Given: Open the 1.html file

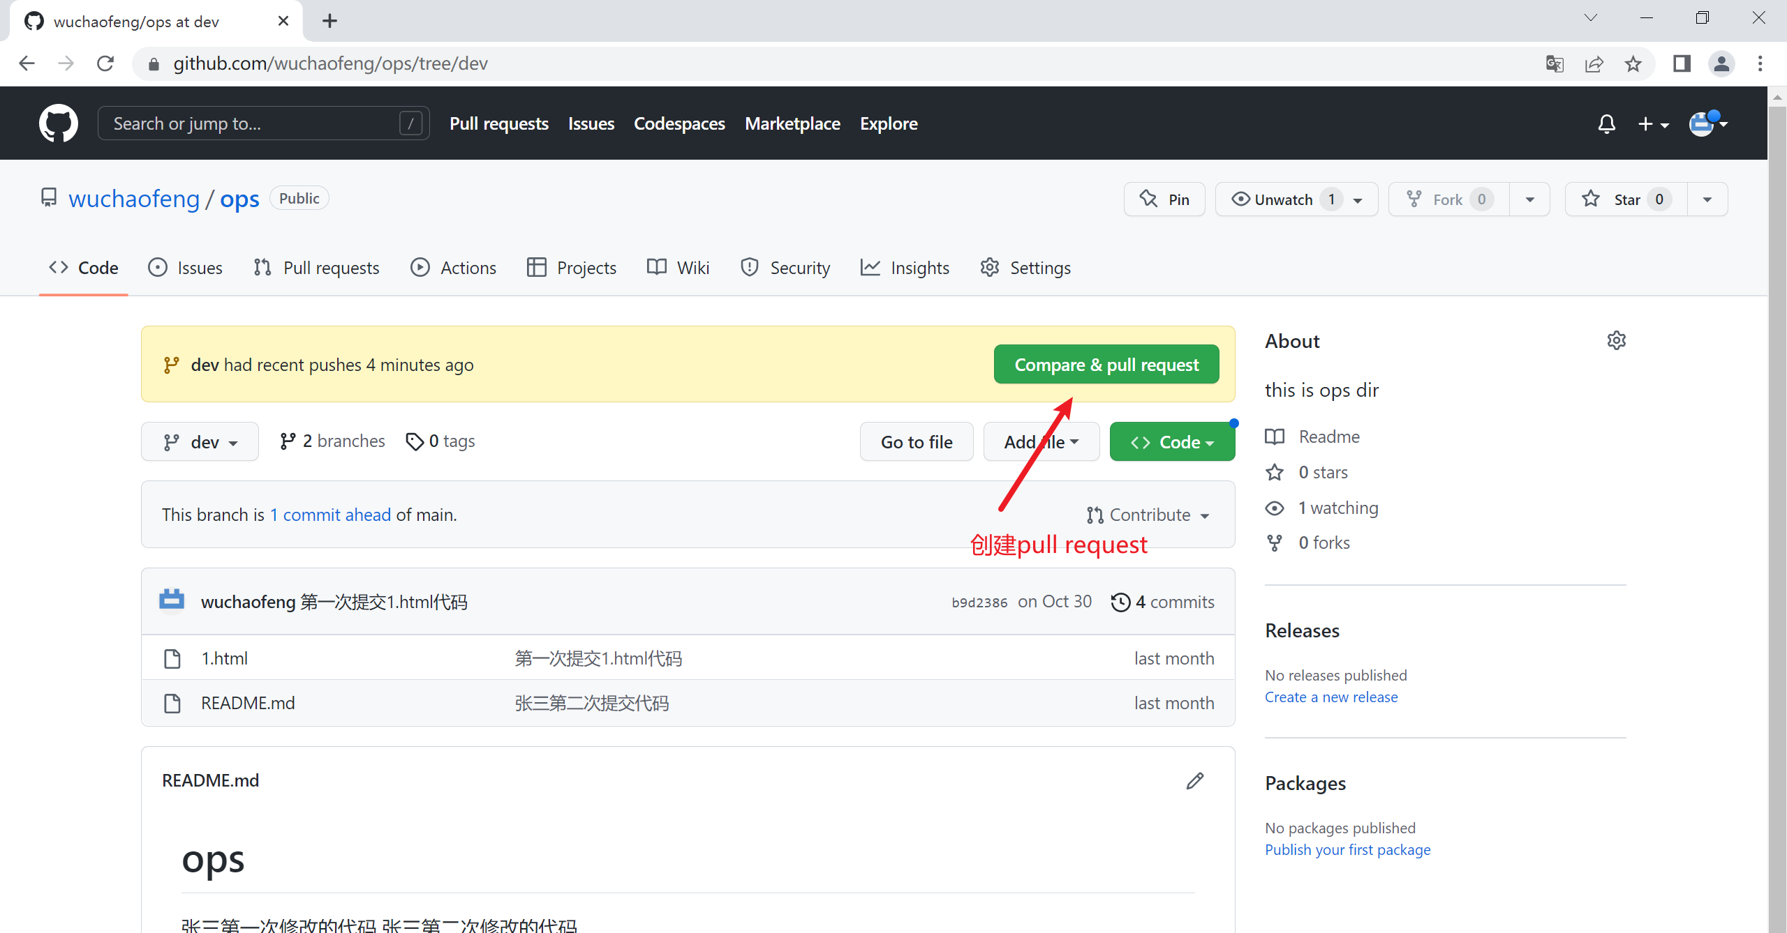Looking at the screenshot, I should tap(224, 658).
